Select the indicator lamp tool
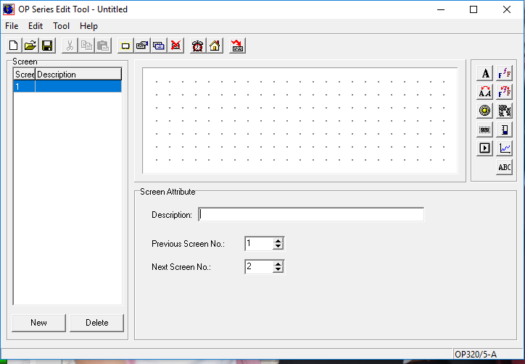Image resolution: width=525 pixels, height=364 pixels. (x=485, y=111)
